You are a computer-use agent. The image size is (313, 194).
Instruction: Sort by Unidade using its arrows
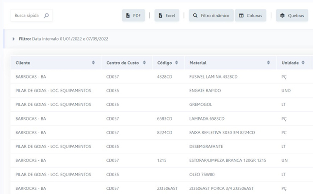(x=303, y=63)
